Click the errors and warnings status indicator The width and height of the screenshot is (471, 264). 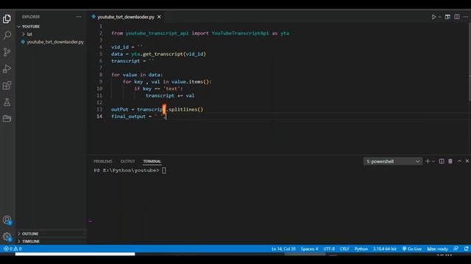pyautogui.click(x=13, y=249)
